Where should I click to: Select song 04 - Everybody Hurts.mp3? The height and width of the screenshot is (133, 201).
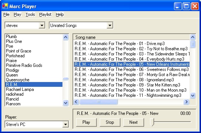pos(132,59)
